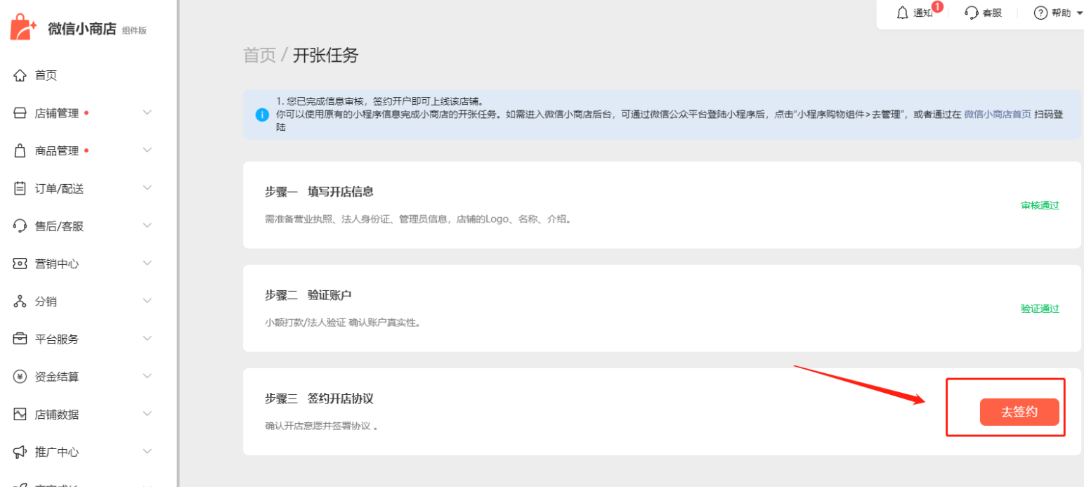Click the 帮助 label in top bar

pos(1061,13)
